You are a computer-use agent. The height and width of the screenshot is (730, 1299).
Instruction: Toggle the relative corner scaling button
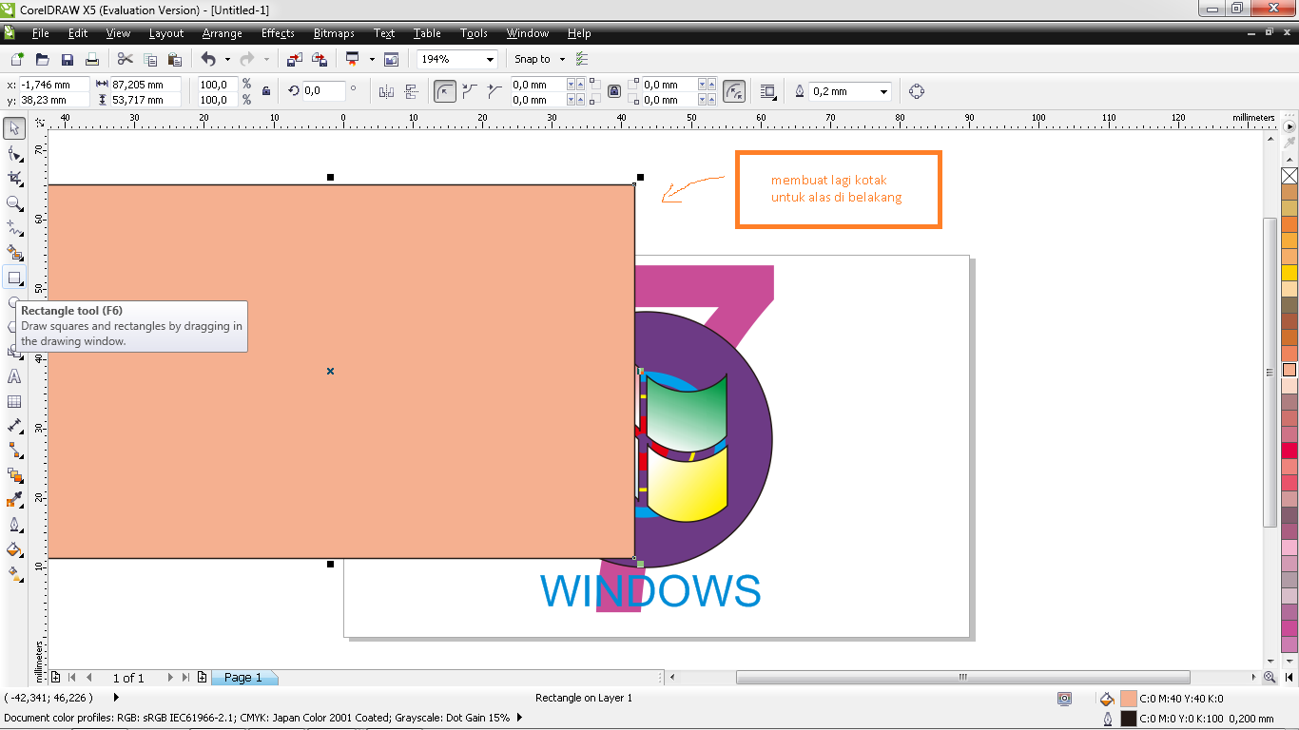[x=734, y=91]
